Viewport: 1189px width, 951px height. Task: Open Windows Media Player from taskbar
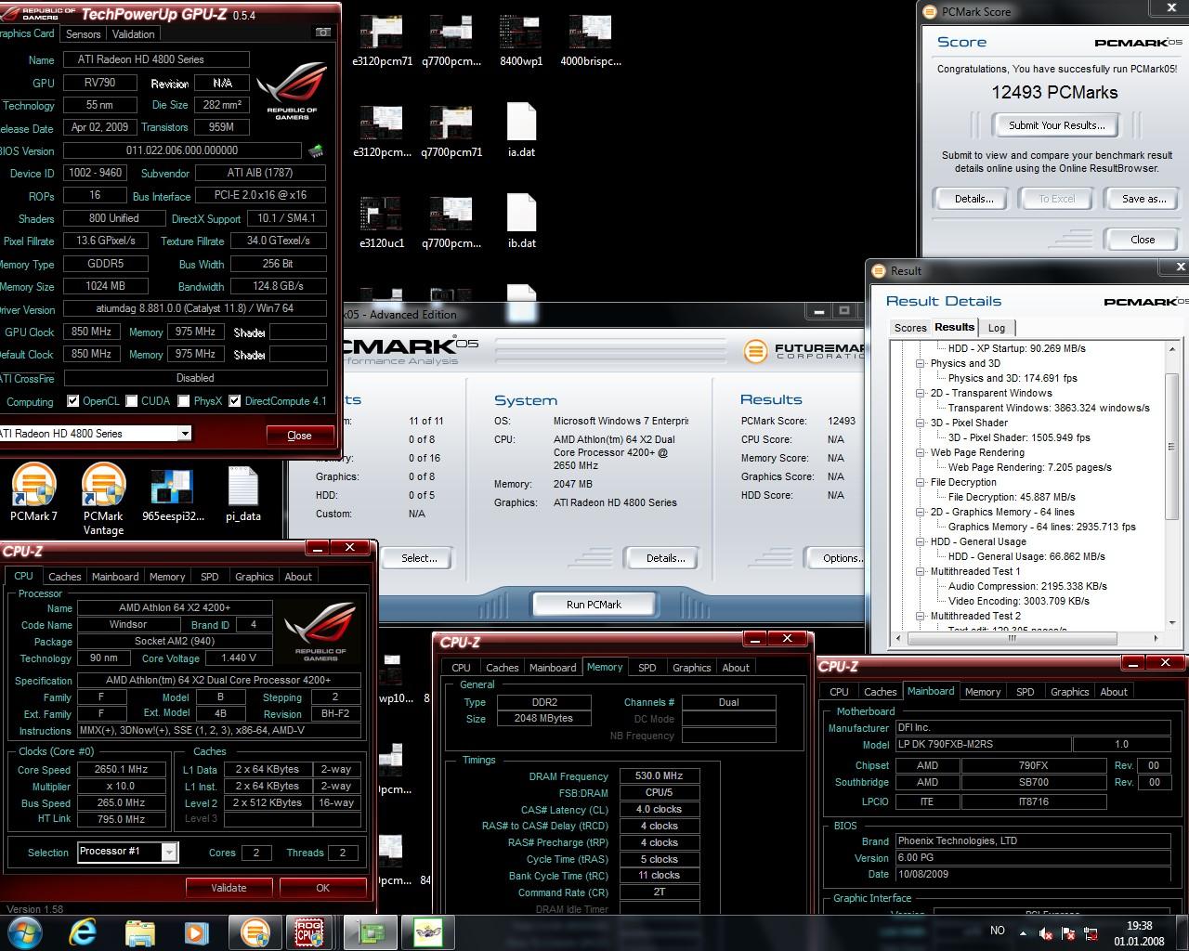pos(195,931)
